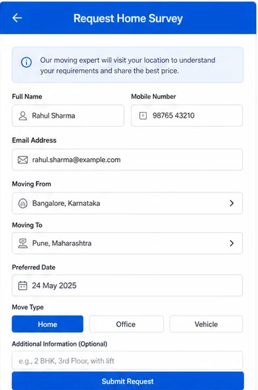The width and height of the screenshot is (258, 390).
Task: Focus the Full Name field with Rahul Sharma
Action: (68, 116)
